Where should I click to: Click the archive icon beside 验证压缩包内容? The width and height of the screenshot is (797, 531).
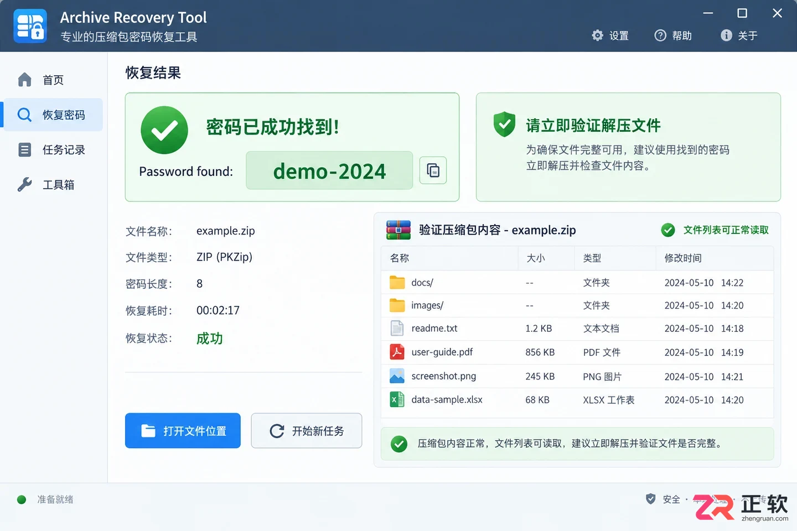pos(398,230)
